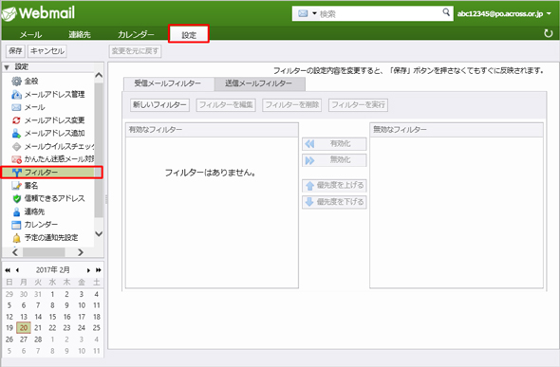Click the メール envelope icon in settings

click(x=16, y=107)
